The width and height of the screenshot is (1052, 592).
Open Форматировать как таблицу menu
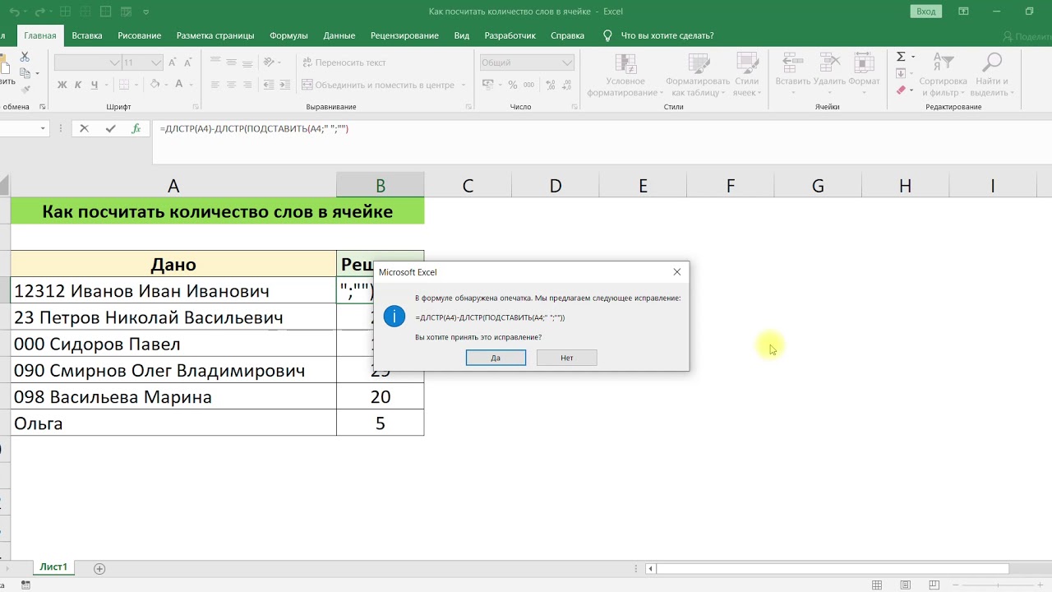coord(699,75)
